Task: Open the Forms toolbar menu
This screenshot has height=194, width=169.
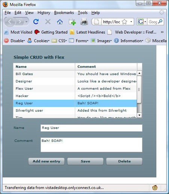Action: coord(78,41)
